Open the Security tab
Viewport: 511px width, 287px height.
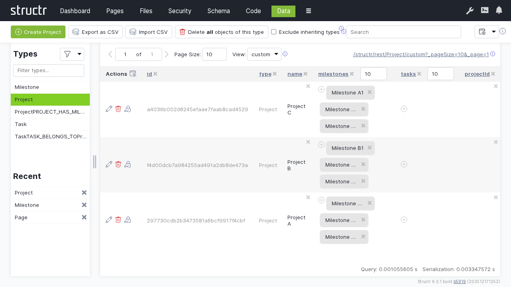pos(180,11)
